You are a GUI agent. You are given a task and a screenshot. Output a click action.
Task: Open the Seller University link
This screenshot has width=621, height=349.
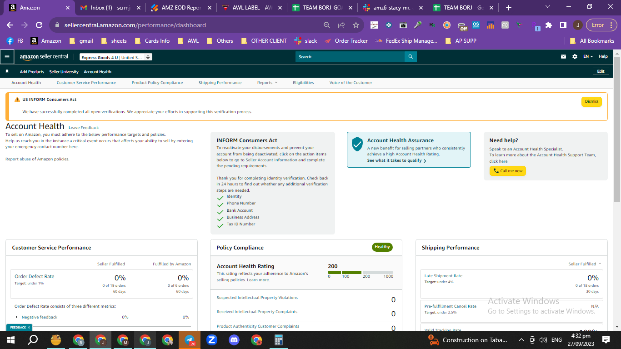[x=64, y=72]
